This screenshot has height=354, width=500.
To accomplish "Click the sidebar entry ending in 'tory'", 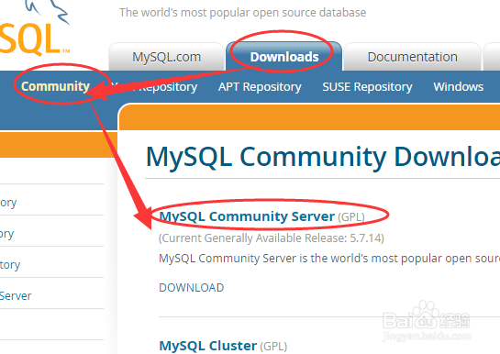I will 10,265.
